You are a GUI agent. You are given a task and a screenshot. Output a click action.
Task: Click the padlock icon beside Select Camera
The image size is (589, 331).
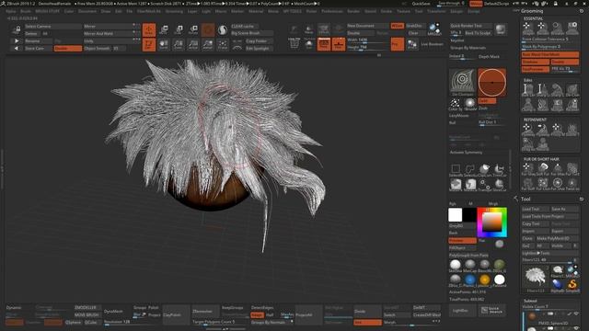(x=17, y=29)
